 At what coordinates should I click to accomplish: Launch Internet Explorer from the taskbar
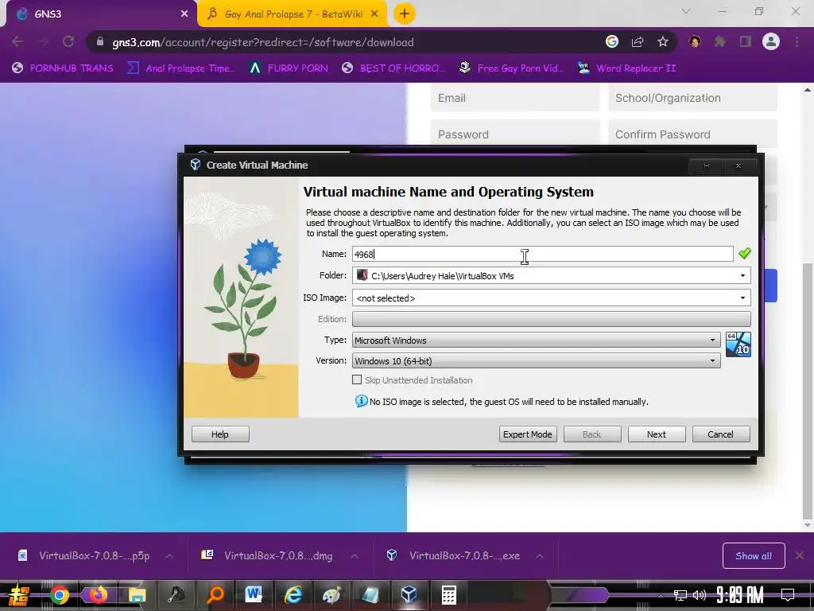(293, 595)
